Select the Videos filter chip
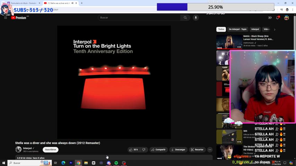Screen dimensions: 296x166 click(x=267, y=29)
